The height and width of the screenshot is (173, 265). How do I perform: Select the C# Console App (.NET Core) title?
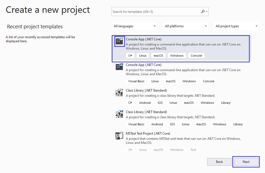[x=144, y=39]
